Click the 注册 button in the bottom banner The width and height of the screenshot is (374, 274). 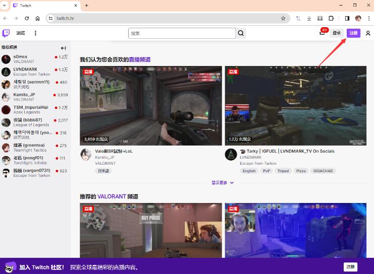point(350,266)
